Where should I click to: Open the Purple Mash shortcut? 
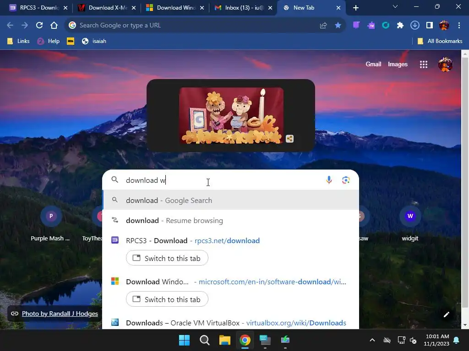pyautogui.click(x=51, y=224)
